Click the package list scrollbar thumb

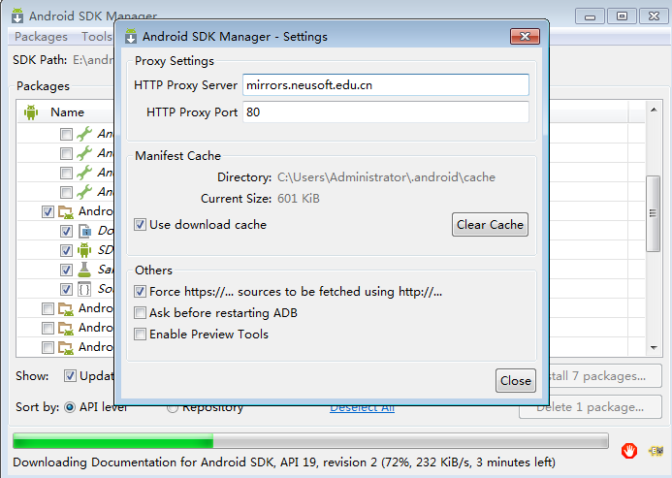click(x=653, y=213)
